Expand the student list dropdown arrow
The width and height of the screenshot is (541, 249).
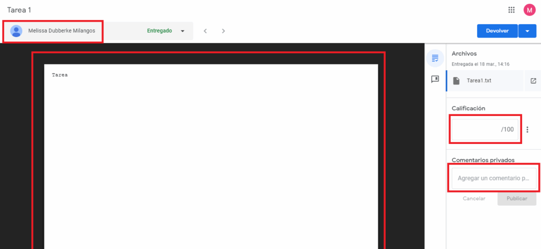pos(183,31)
